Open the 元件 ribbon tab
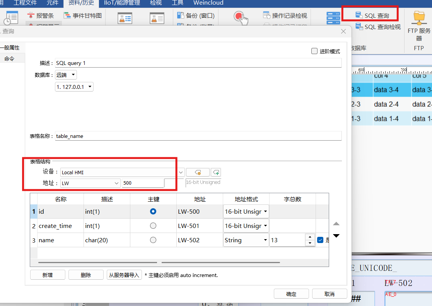 click(52, 3)
